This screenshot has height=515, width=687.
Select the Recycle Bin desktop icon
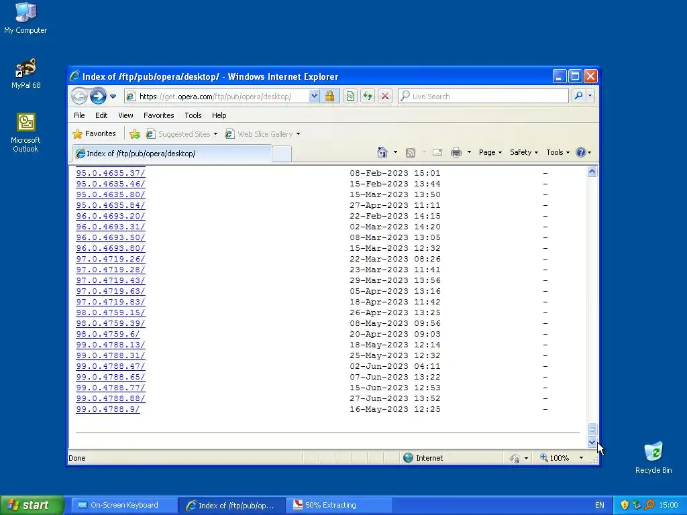pyautogui.click(x=653, y=457)
